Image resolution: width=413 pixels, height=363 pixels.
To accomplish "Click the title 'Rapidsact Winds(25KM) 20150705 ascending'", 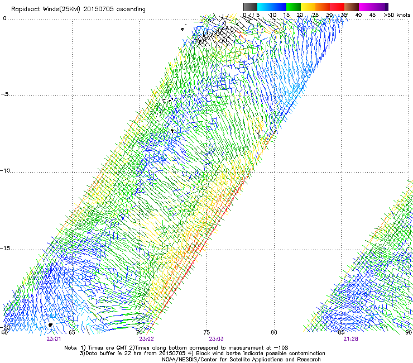I will [78, 9].
